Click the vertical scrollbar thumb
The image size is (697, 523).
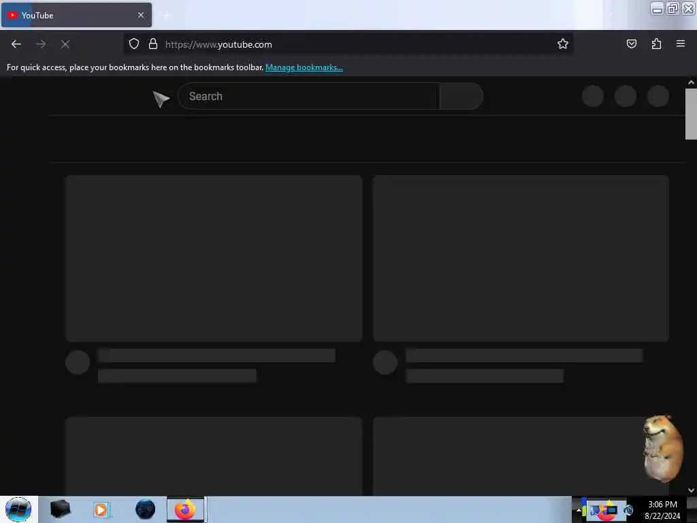coord(691,114)
